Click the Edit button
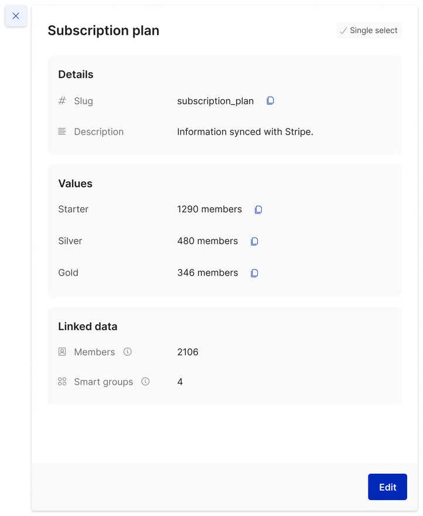This screenshot has width=423, height=516. pyautogui.click(x=387, y=487)
